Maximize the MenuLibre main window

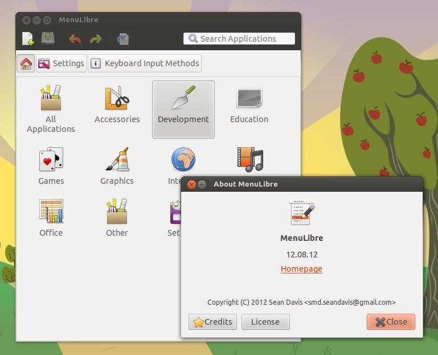click(47, 20)
